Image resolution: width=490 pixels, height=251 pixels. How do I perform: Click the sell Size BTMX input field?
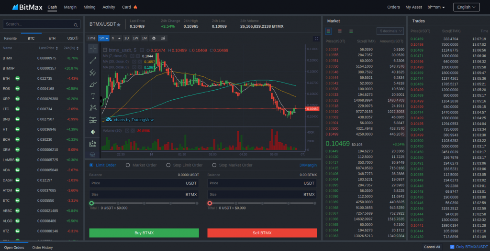click(262, 195)
